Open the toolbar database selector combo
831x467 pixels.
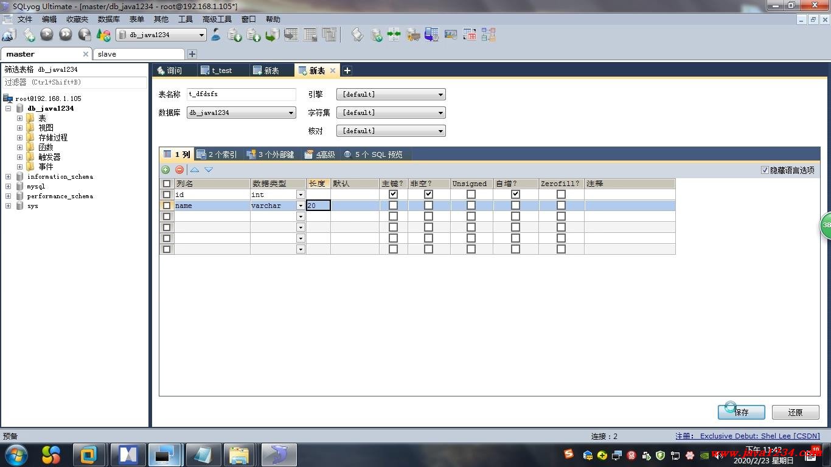coord(161,35)
